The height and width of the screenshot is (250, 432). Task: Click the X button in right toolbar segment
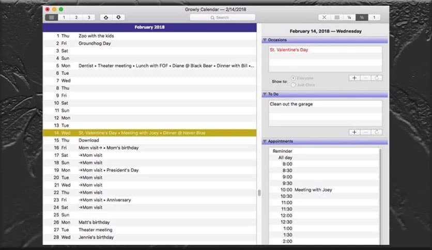pos(324,18)
